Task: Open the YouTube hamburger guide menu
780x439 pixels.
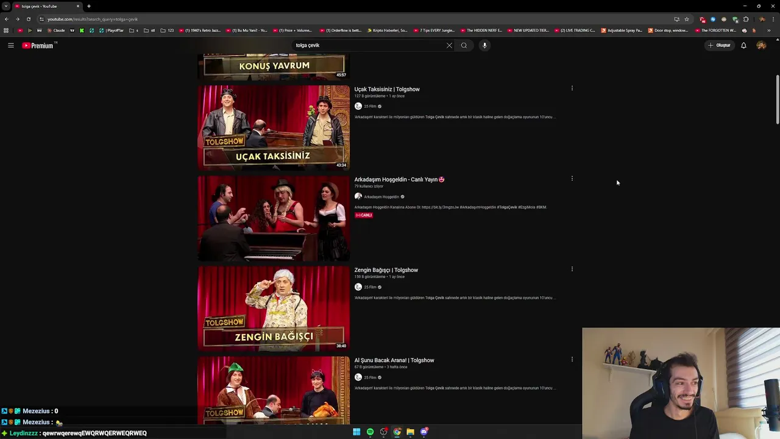Action: coord(10,45)
